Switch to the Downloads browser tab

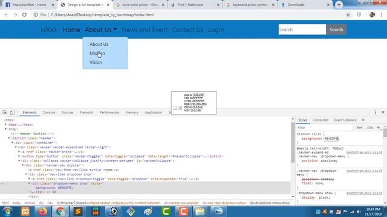305,5
